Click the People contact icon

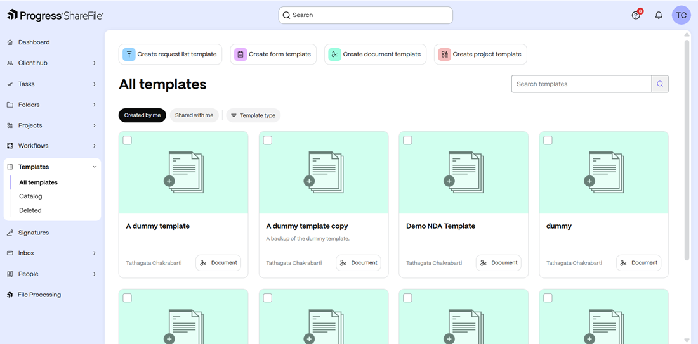pos(10,274)
